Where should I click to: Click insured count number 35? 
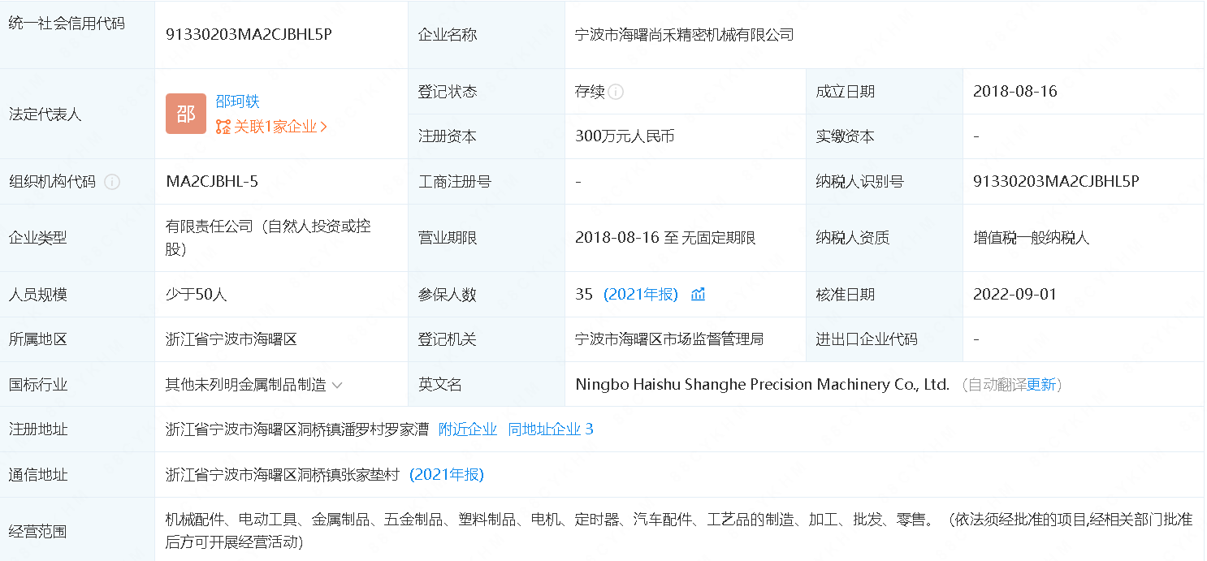584,295
